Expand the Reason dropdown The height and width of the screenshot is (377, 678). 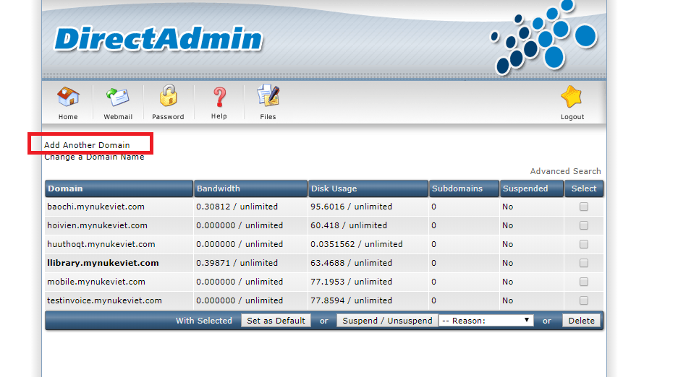pos(486,321)
